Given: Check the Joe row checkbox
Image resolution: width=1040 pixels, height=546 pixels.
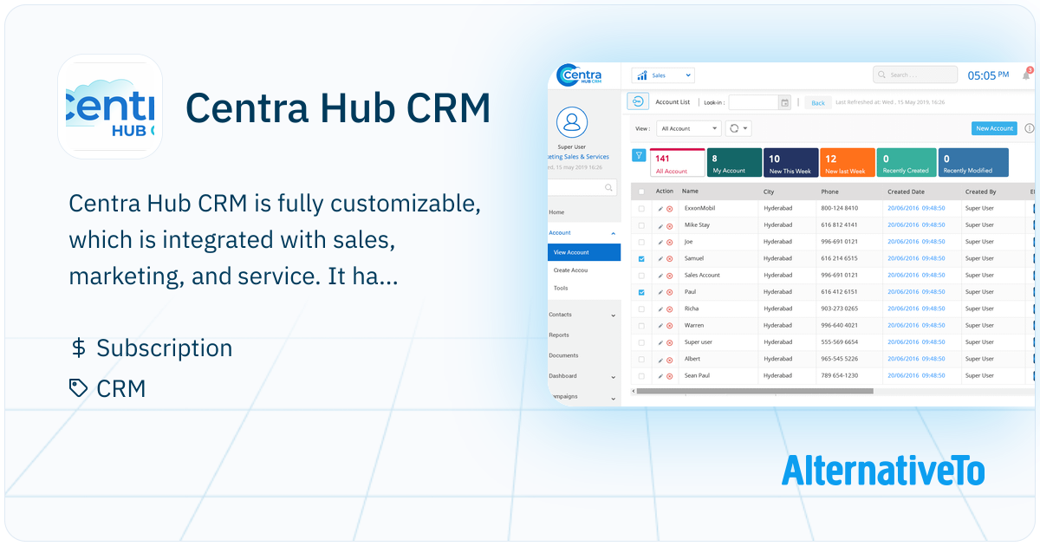Looking at the screenshot, I should click(x=641, y=242).
